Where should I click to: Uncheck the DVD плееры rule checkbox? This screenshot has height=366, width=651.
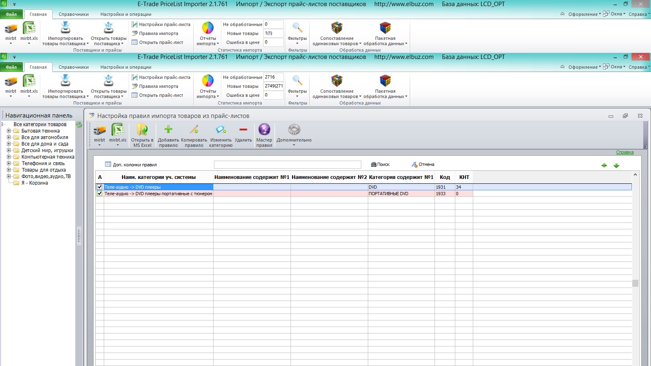99,187
